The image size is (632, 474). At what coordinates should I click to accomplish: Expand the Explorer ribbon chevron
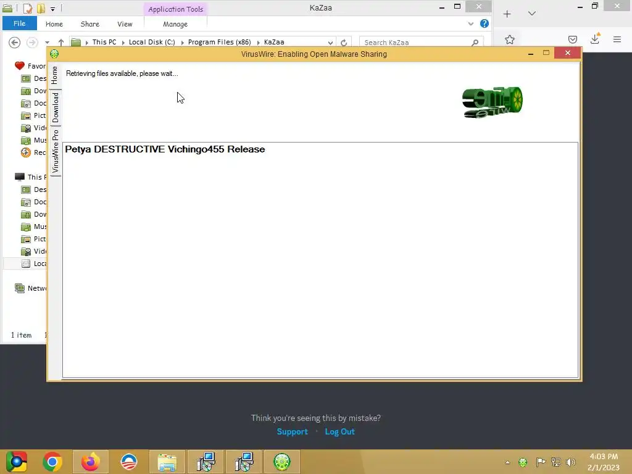(471, 24)
